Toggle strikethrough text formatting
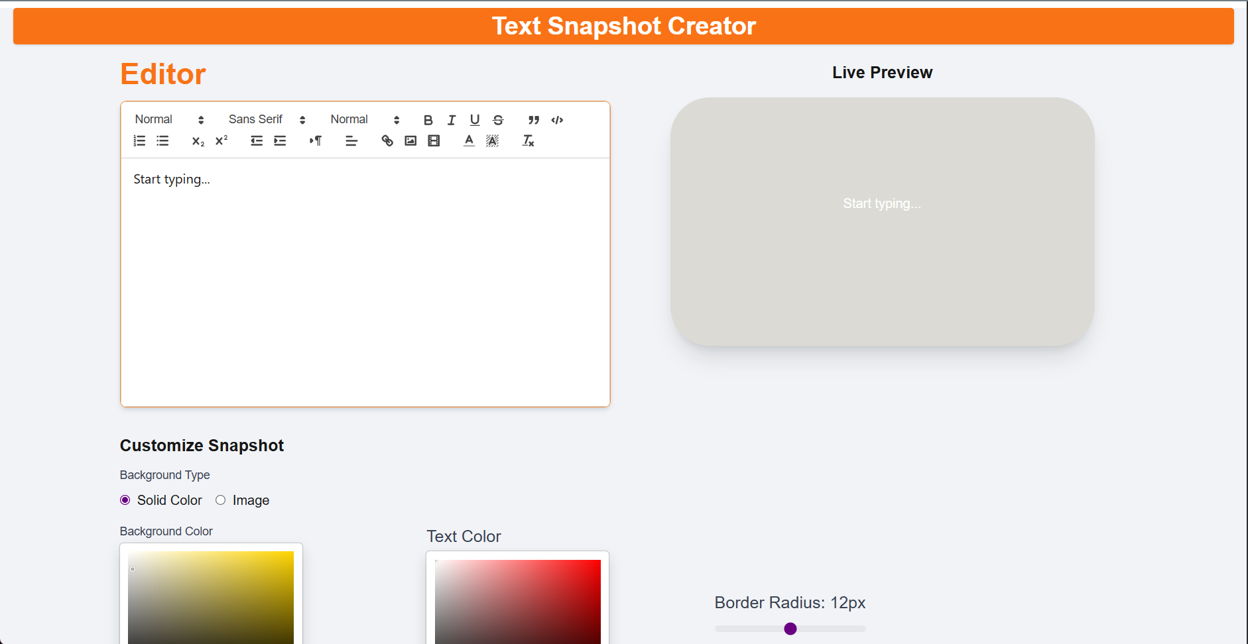This screenshot has height=644, width=1248. coord(498,120)
